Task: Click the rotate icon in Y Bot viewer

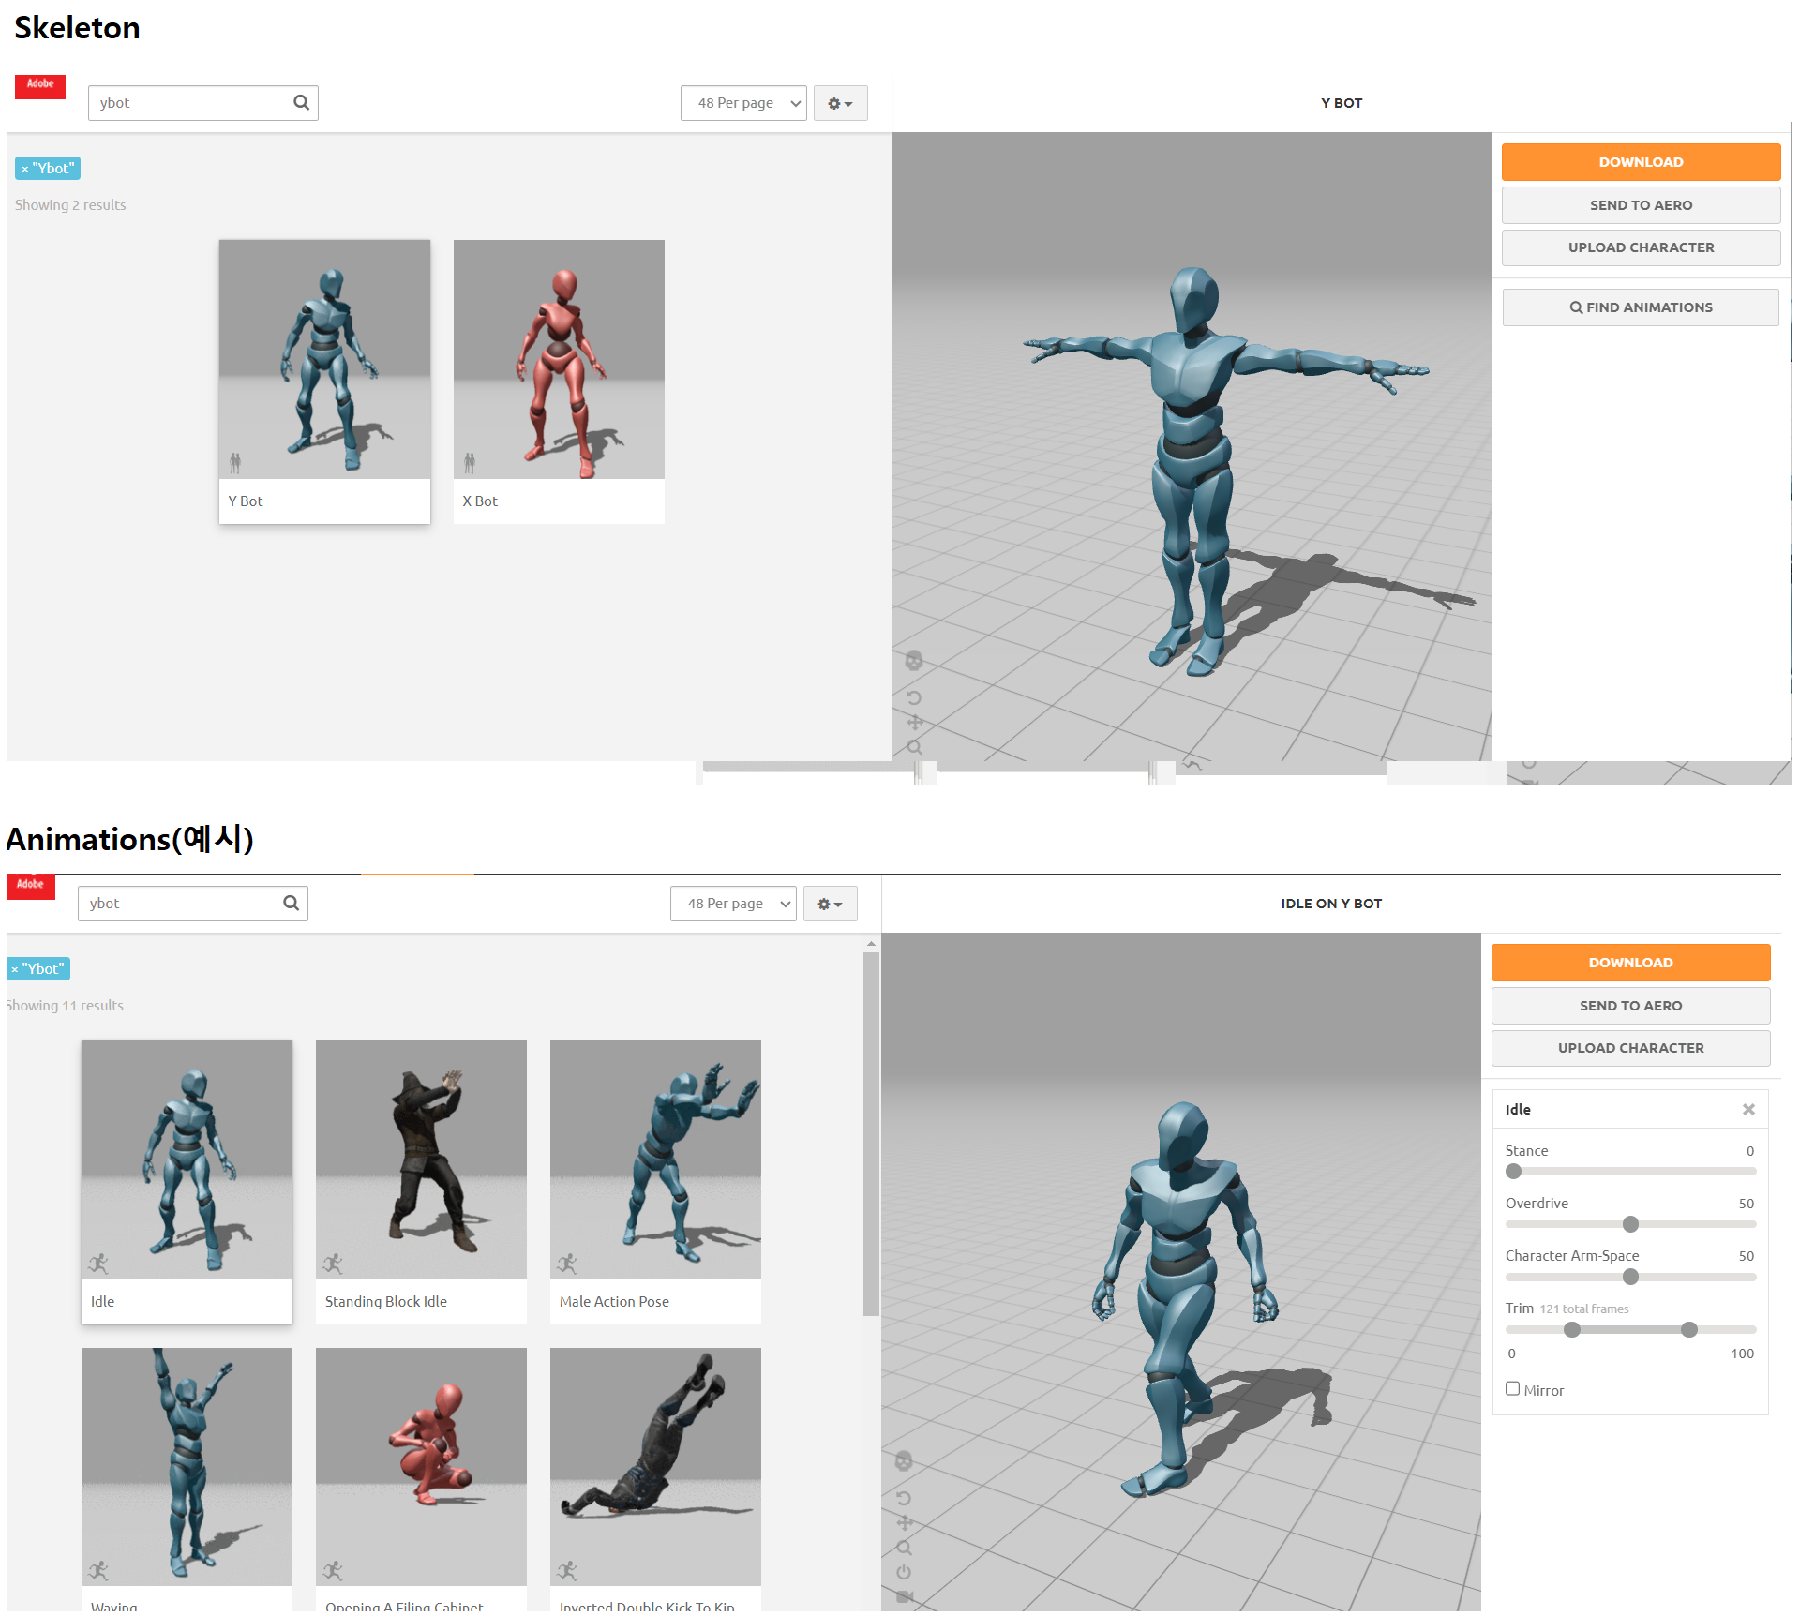Action: click(x=914, y=697)
